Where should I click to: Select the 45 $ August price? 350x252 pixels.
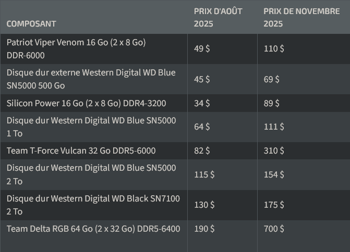[201, 79]
